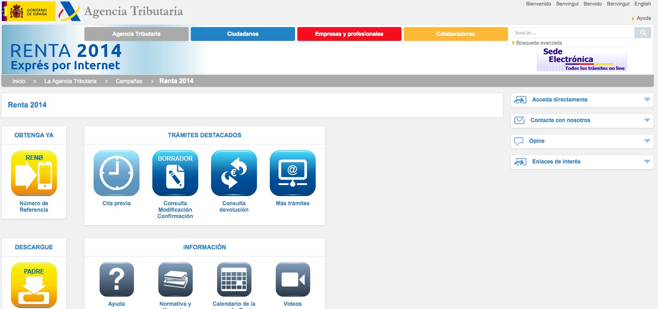Click in the buscar search field
The image size is (658, 309).
(573, 33)
